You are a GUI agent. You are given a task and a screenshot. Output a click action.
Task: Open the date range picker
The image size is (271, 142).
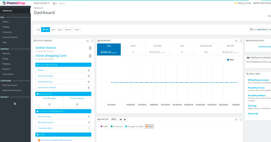(x=260, y=29)
